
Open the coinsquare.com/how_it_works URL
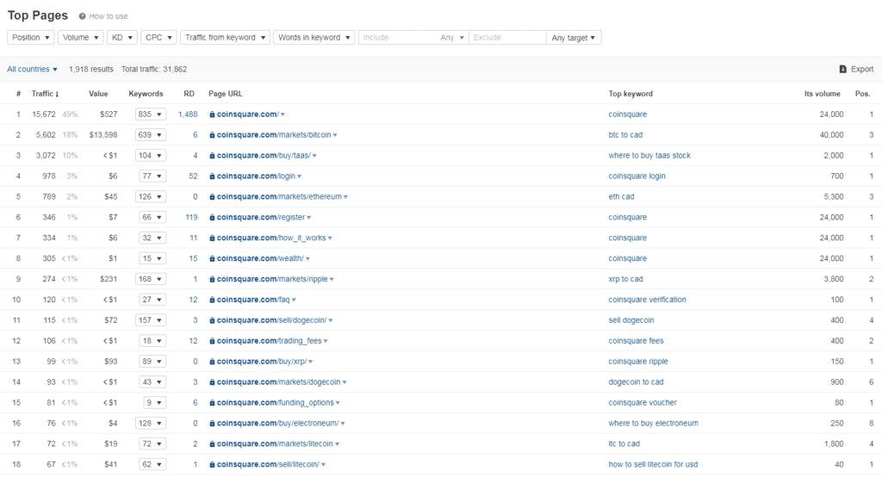[x=271, y=238]
